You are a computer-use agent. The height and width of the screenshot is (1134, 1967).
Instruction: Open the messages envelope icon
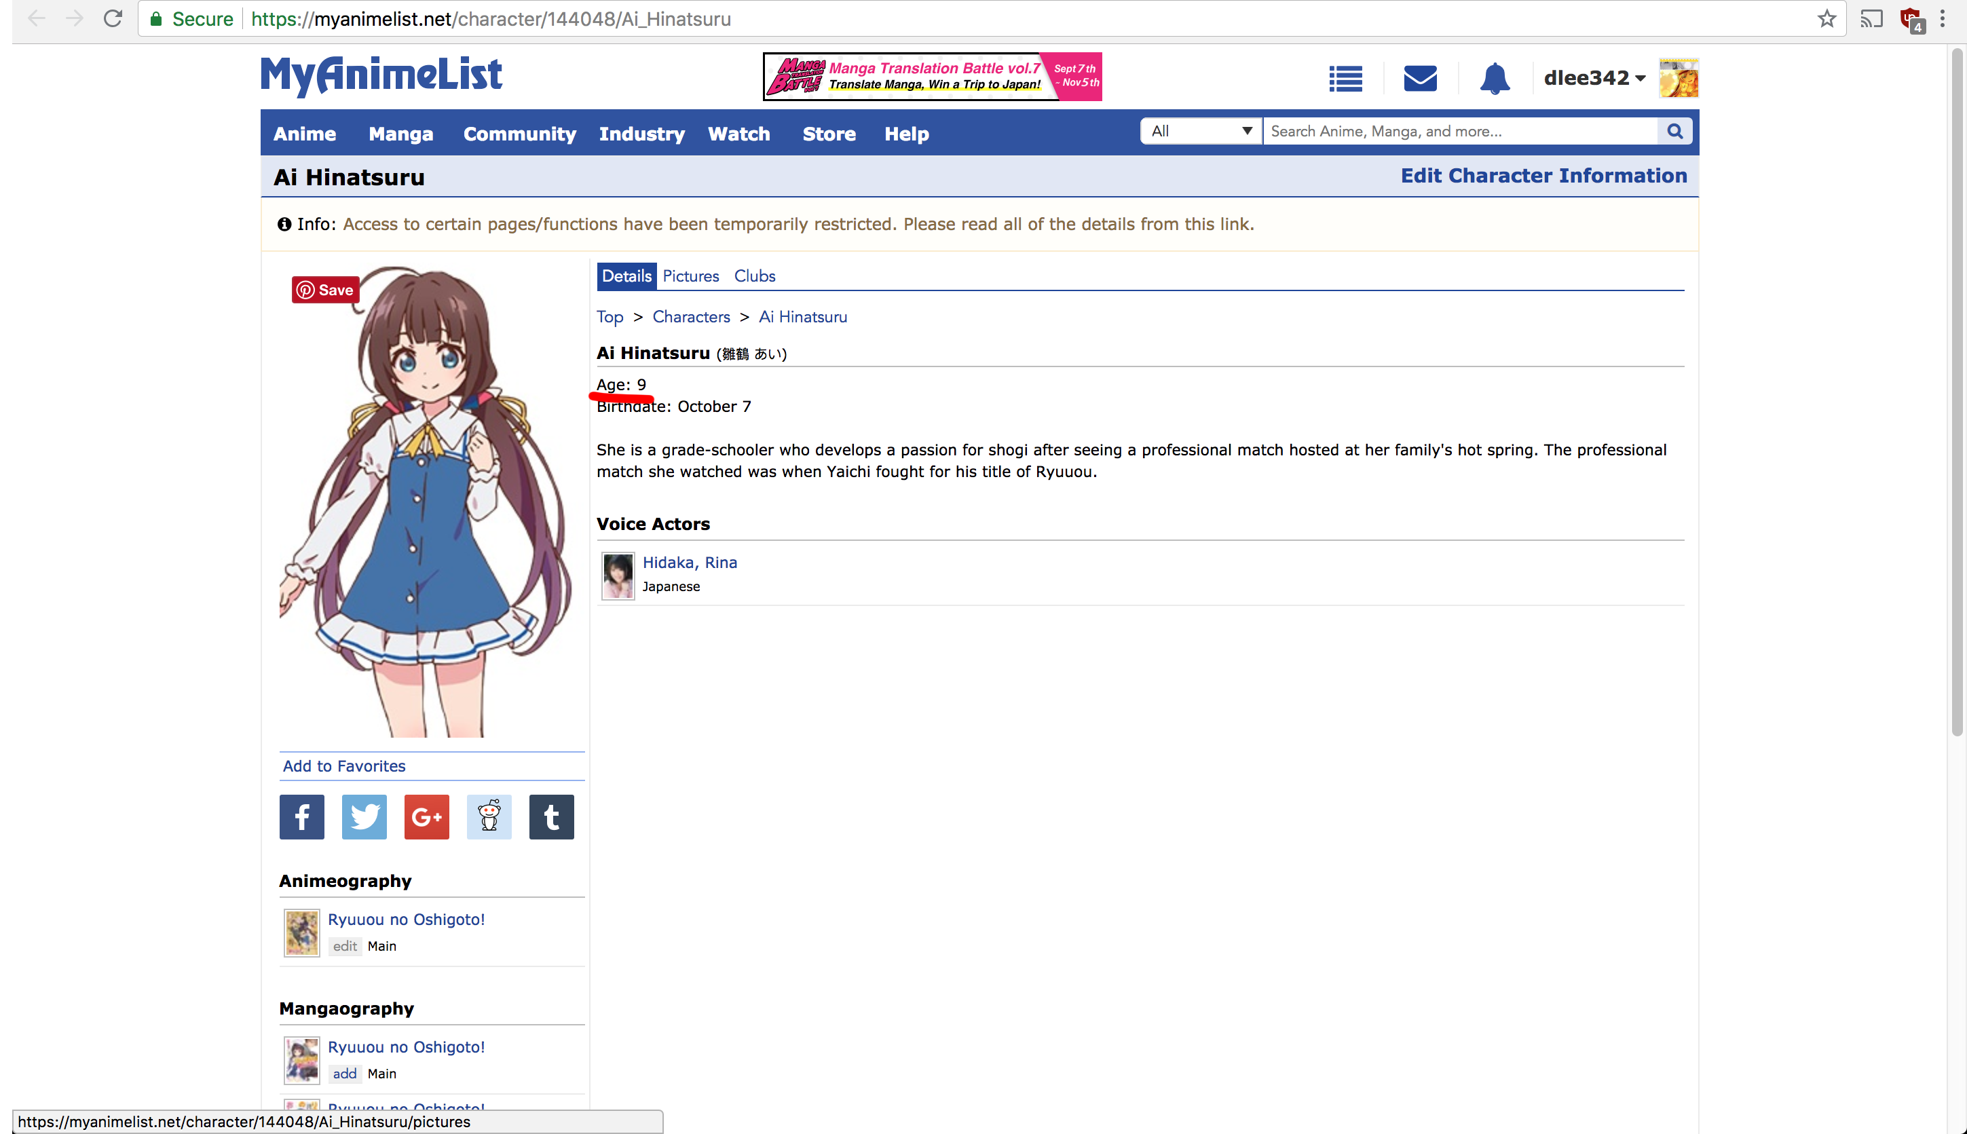coord(1419,79)
